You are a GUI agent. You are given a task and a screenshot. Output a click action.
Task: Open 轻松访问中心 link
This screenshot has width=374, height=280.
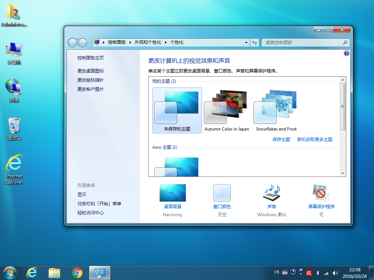coord(91,213)
